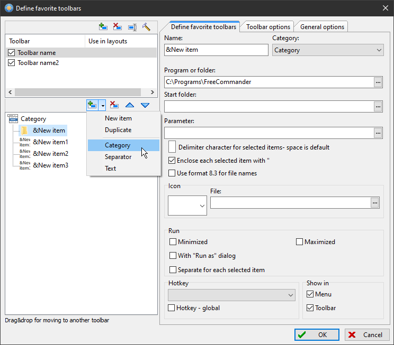Enable 'Use format 8.3 for file names'
The height and width of the screenshot is (345, 394).
pos(172,173)
